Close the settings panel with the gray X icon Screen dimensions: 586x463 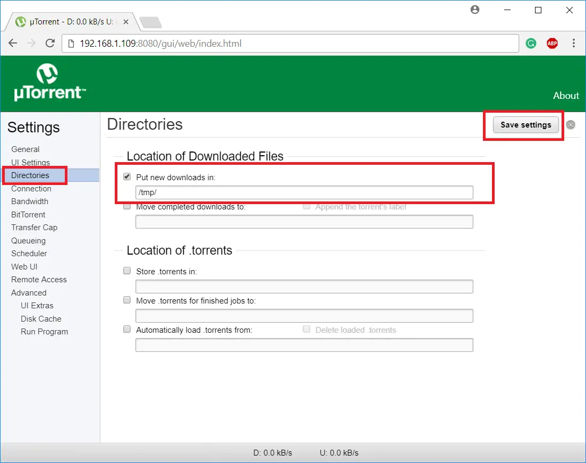coord(571,125)
